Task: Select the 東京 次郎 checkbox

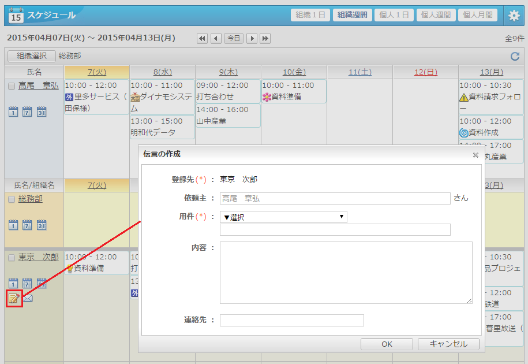Action: (x=12, y=258)
